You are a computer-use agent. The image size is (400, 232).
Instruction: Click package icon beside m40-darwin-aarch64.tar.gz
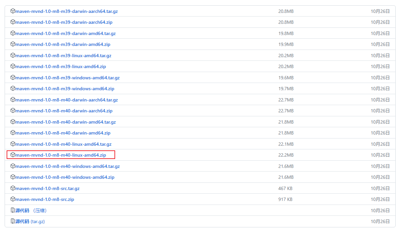click(x=13, y=99)
